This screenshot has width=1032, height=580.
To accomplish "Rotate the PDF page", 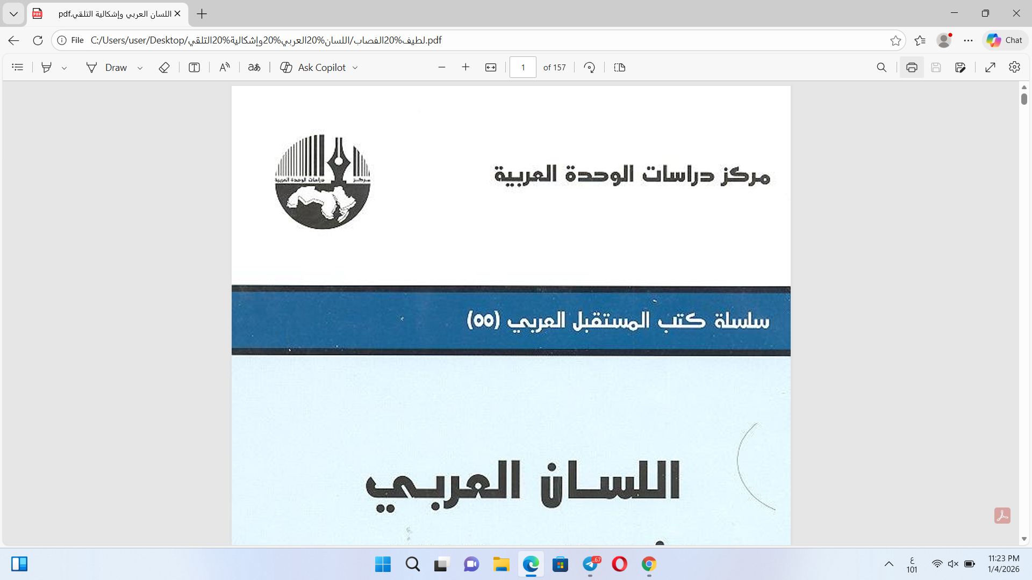I will point(590,67).
